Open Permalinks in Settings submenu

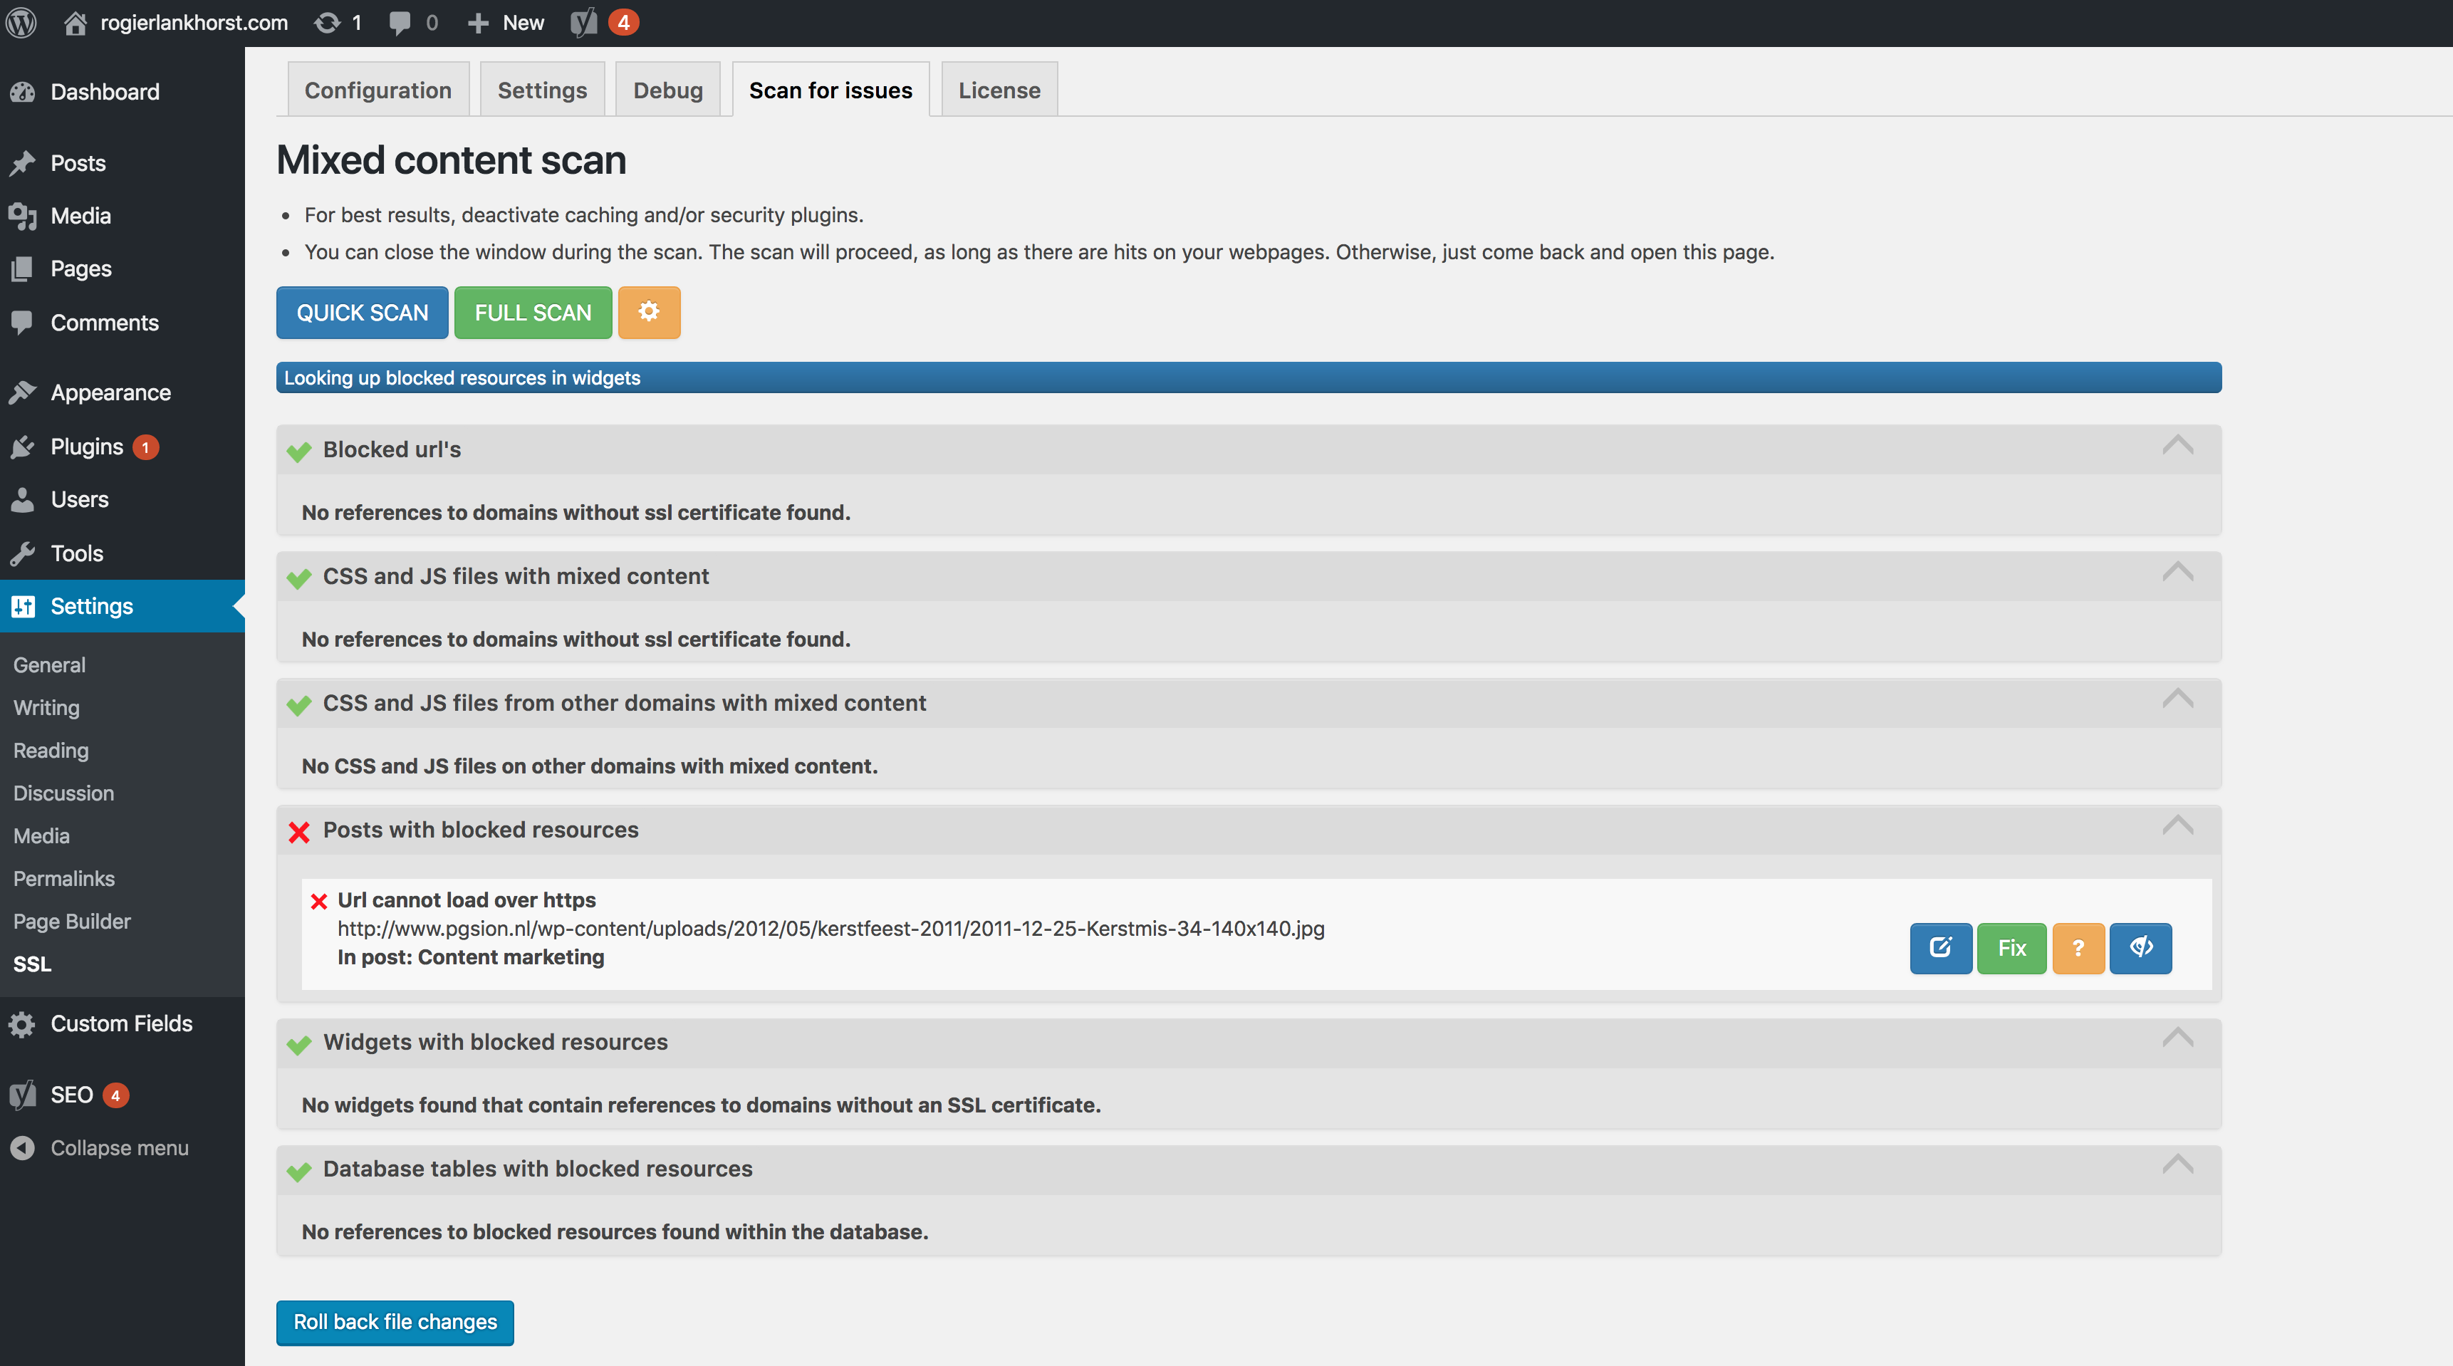pos(64,879)
